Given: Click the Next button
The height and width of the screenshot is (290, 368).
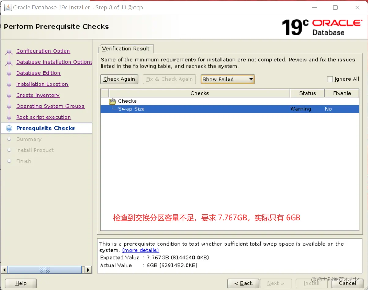Looking at the screenshot, I should (276, 283).
